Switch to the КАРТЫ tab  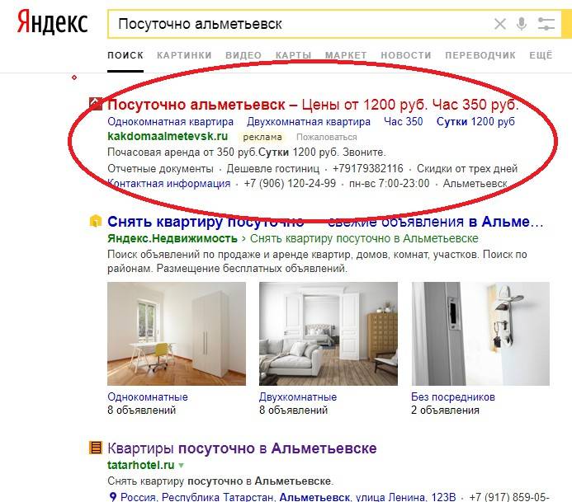293,55
